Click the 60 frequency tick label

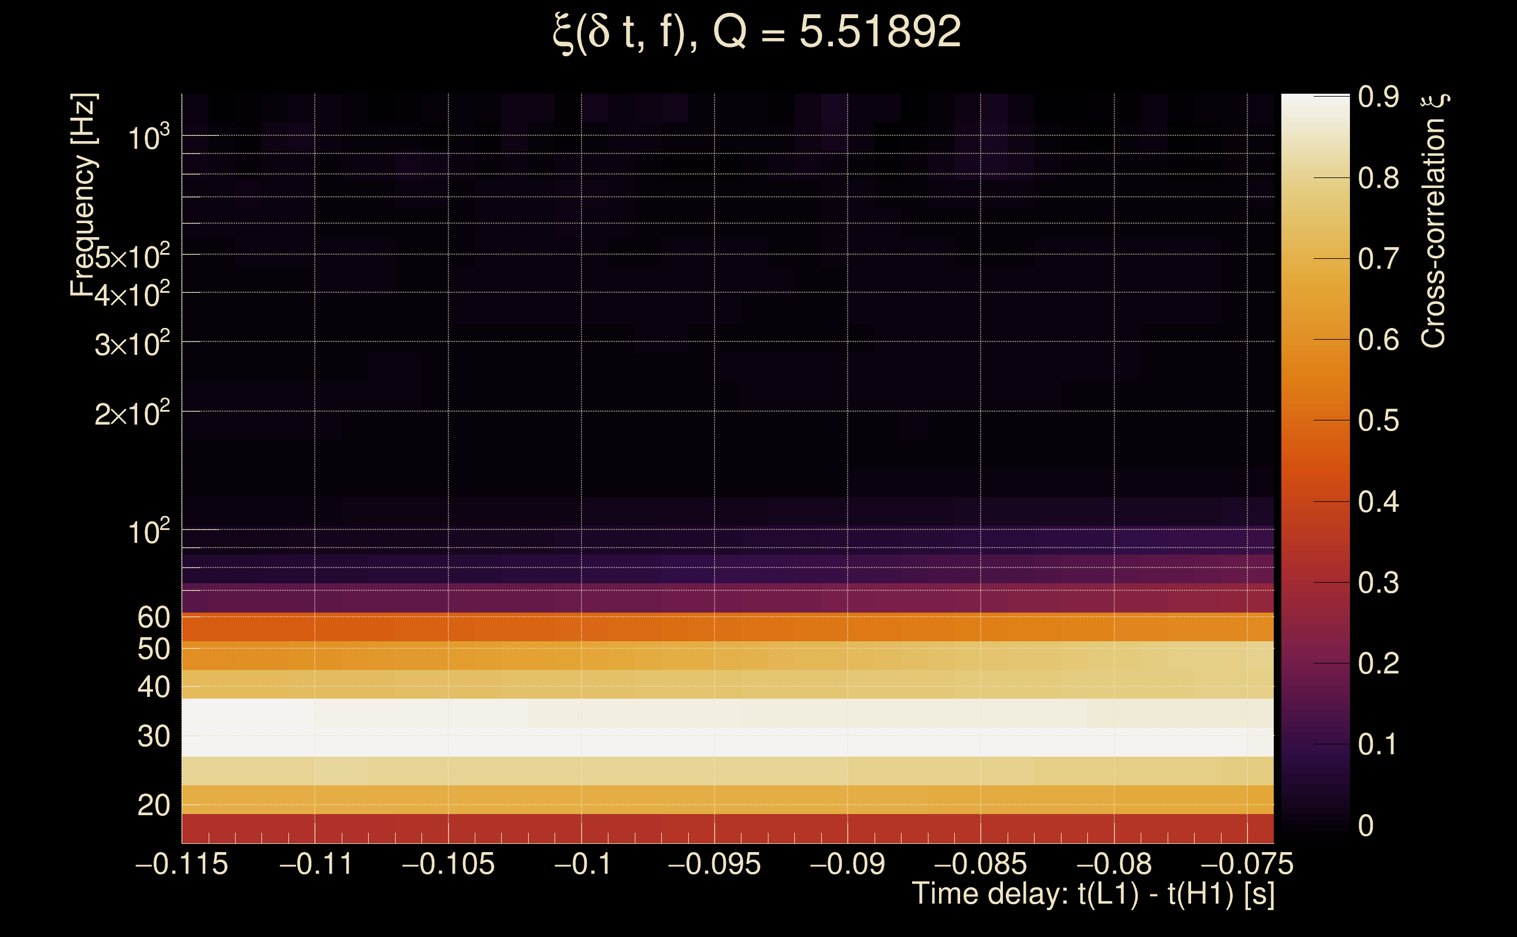click(153, 618)
